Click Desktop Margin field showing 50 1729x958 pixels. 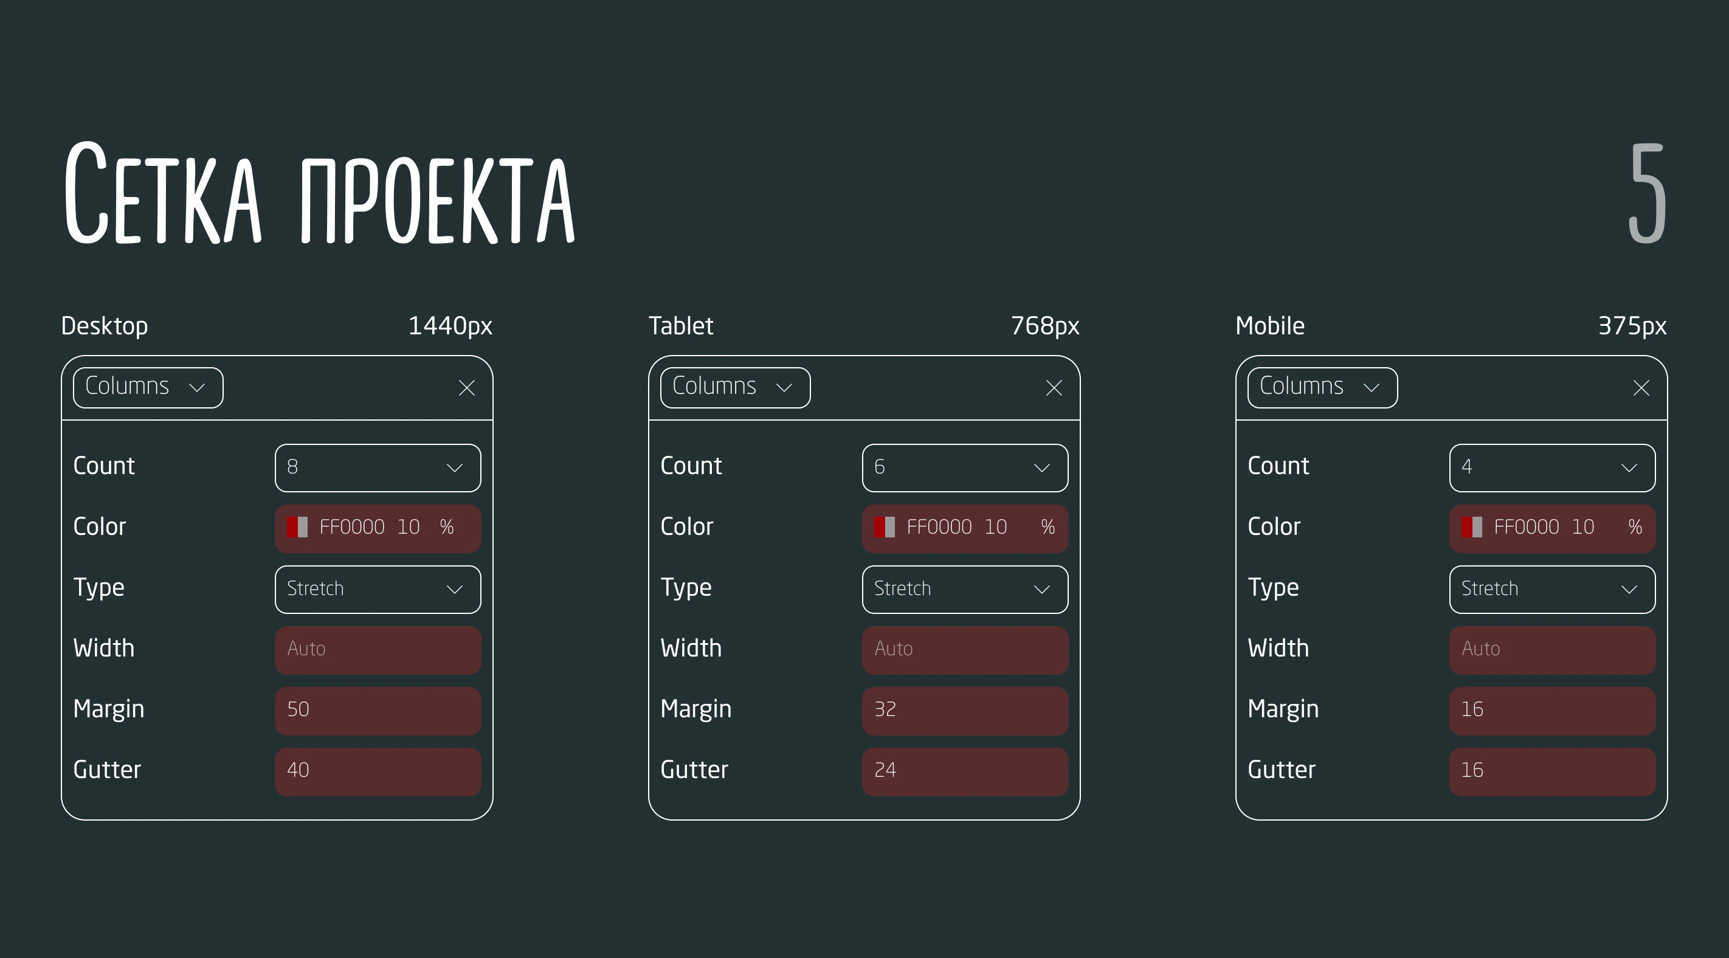[x=377, y=710]
